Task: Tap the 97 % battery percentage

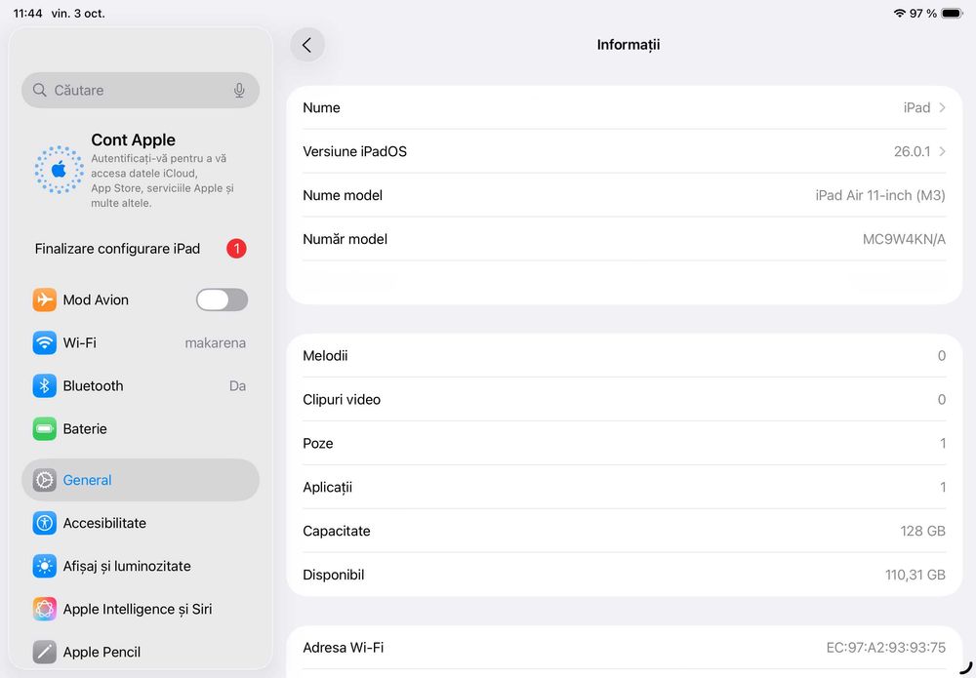Action: [923, 13]
